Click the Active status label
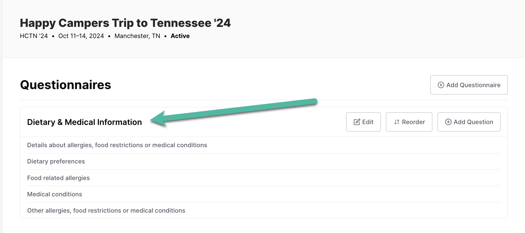525x233 pixels. 180,36
